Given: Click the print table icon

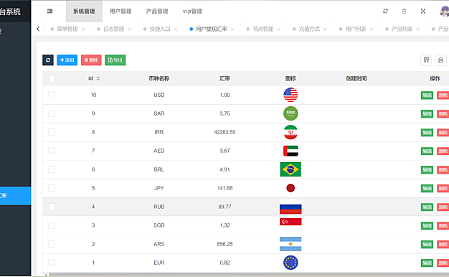Looking at the screenshot, I should coord(440,60).
